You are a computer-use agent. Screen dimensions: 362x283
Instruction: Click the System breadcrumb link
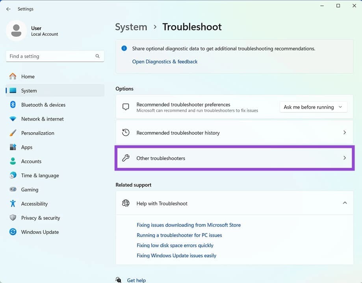pos(131,27)
